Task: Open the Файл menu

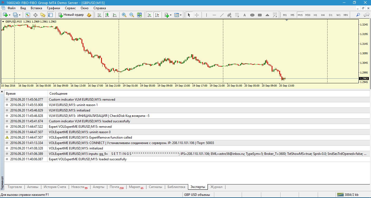Action: pyautogui.click(x=11, y=8)
